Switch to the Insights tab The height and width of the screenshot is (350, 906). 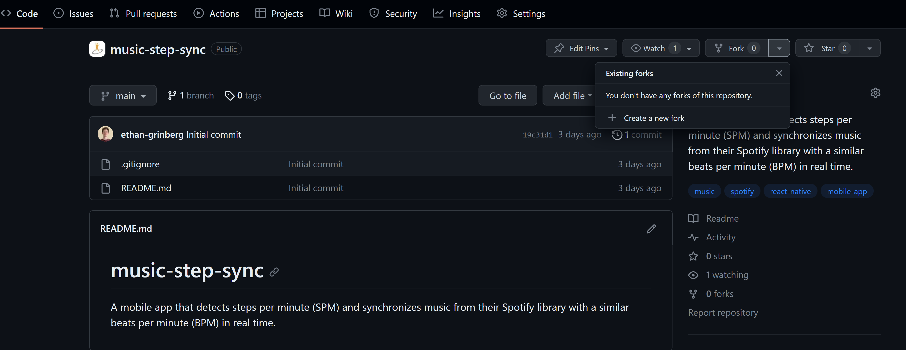click(x=457, y=14)
